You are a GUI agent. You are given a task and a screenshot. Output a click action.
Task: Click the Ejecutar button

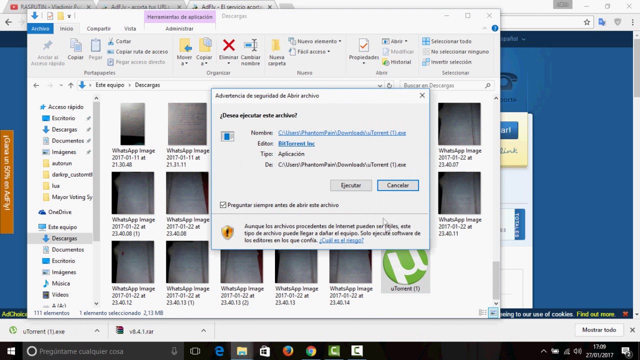(x=351, y=185)
